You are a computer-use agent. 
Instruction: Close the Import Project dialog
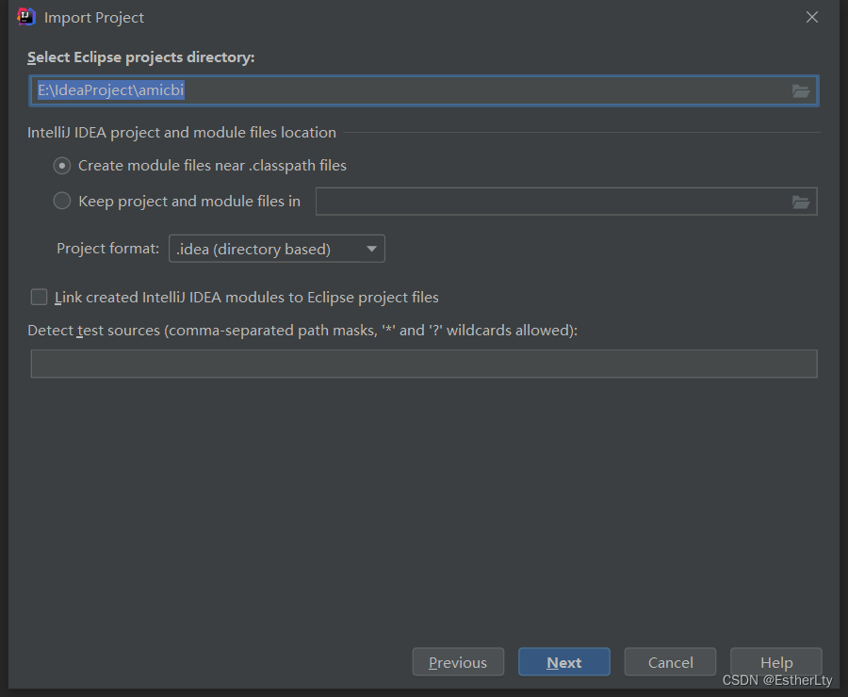click(x=812, y=17)
